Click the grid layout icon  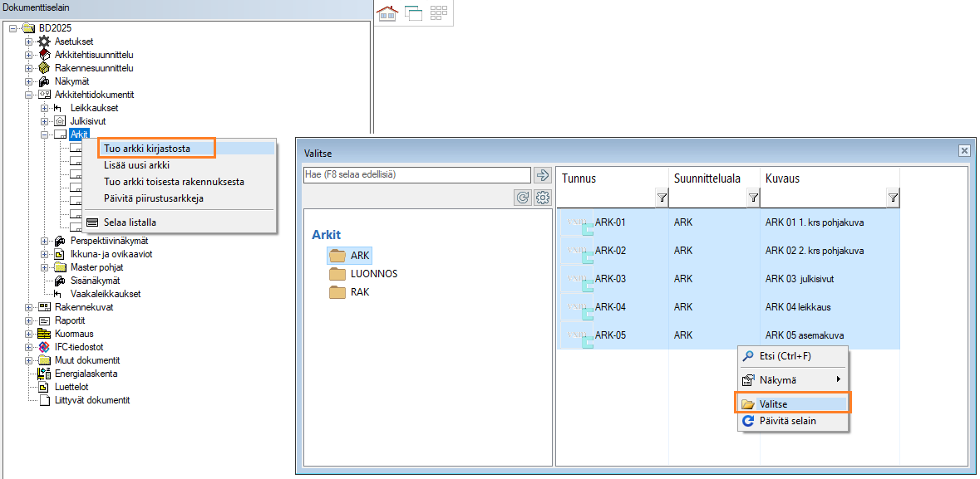439,12
